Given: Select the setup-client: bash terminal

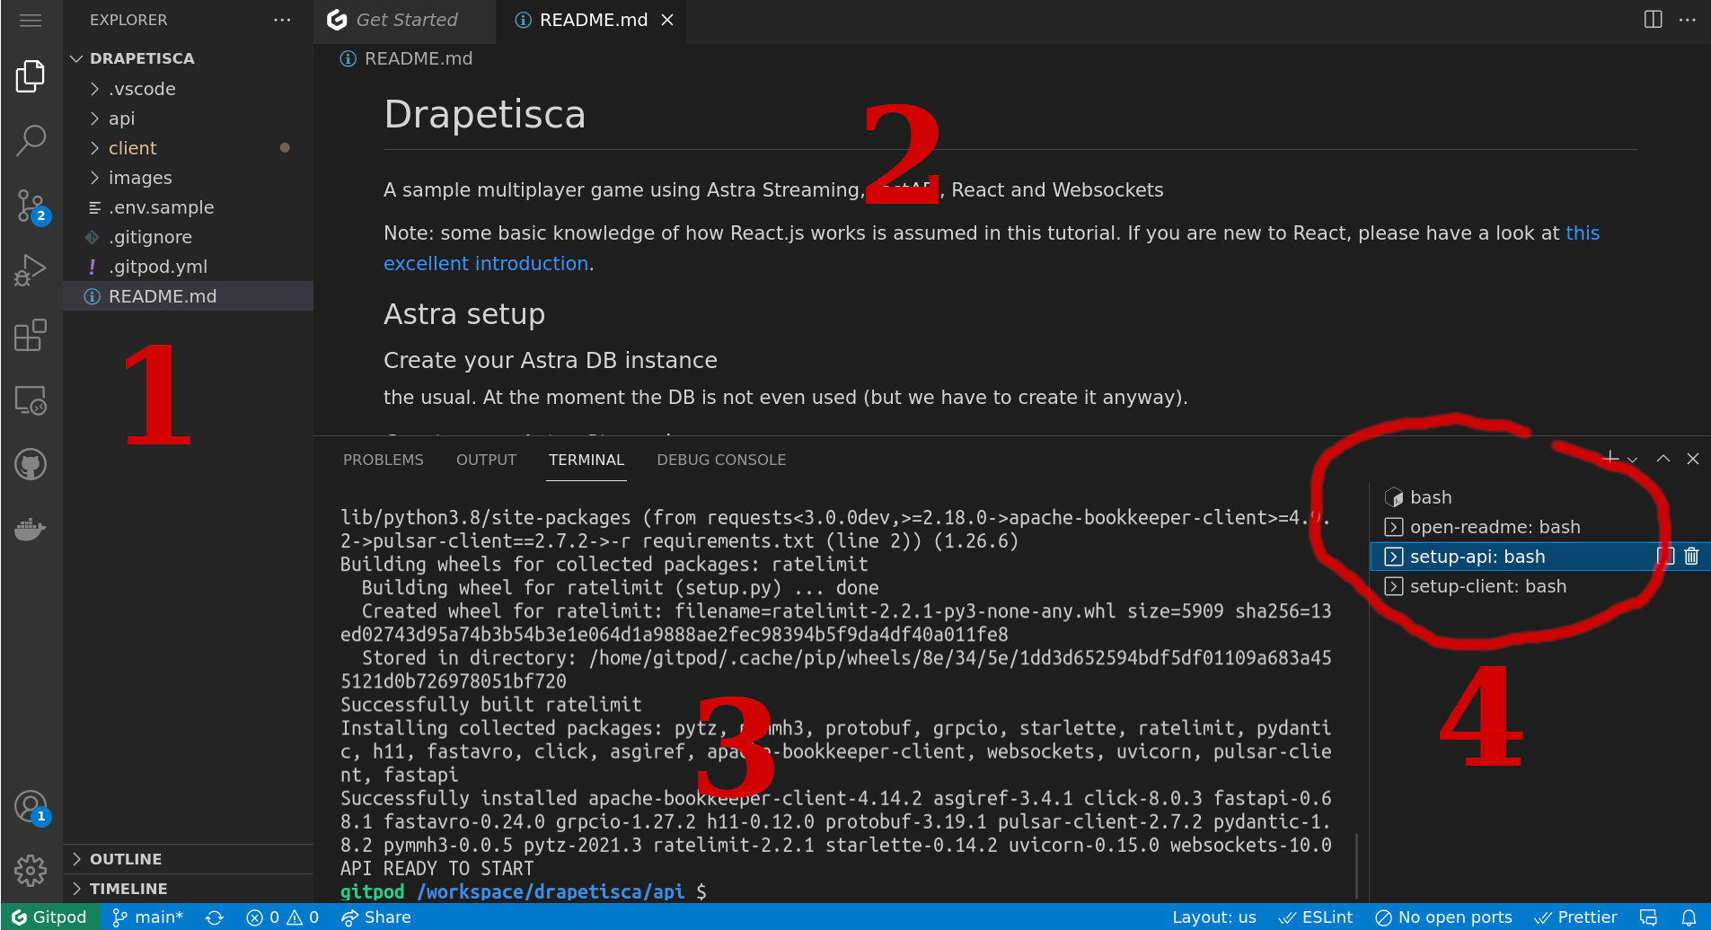Looking at the screenshot, I should [x=1539, y=586].
